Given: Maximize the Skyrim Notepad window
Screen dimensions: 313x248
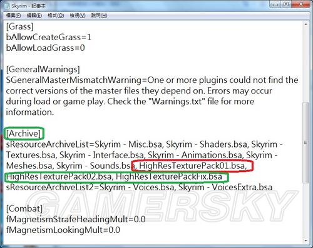Looking at the screenshot, I should tap(286, 4).
